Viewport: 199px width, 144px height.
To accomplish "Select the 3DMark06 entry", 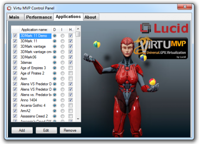I will click(29, 57).
